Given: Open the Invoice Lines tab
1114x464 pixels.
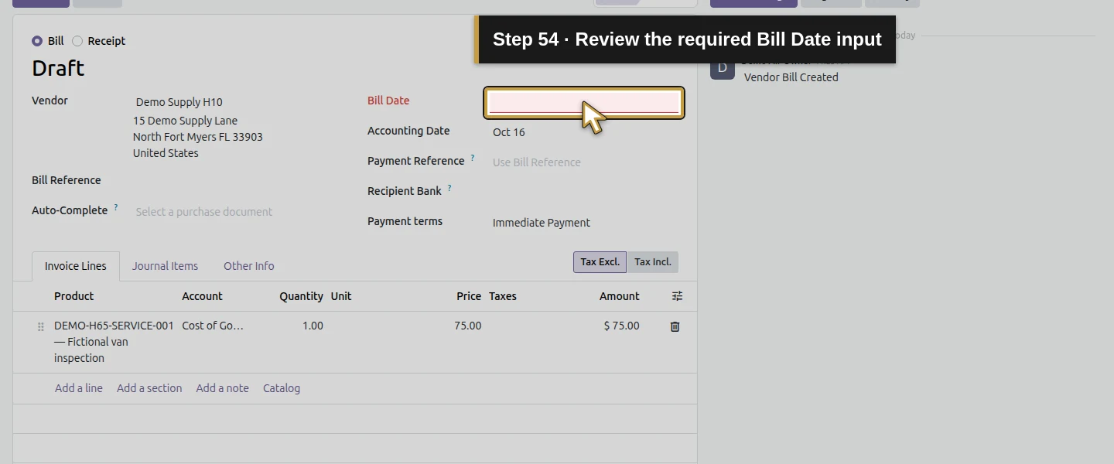Looking at the screenshot, I should [x=76, y=266].
